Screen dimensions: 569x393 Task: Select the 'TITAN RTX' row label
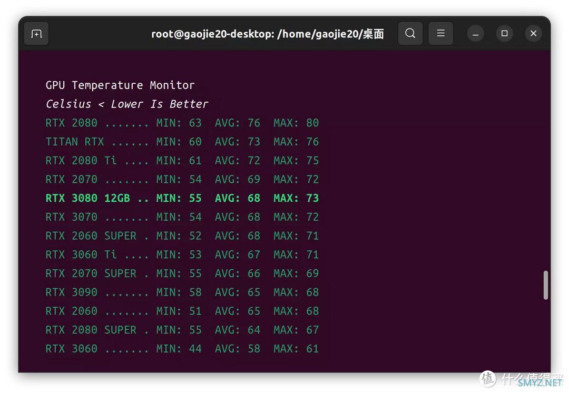[75, 142]
